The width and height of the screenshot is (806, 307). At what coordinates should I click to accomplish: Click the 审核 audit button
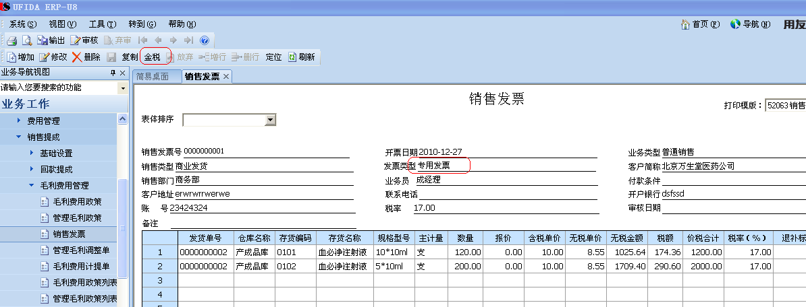pos(84,40)
